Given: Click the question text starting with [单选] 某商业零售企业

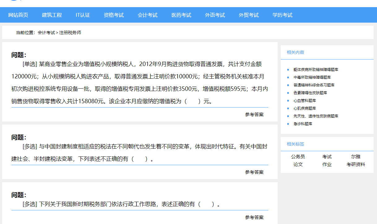Looking at the screenshot, I should click(x=140, y=83).
